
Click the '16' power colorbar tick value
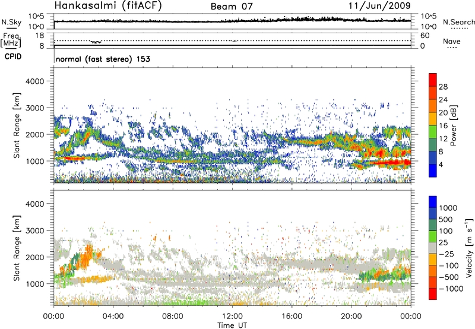(443, 125)
